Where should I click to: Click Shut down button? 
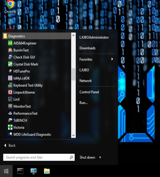[x=87, y=157]
